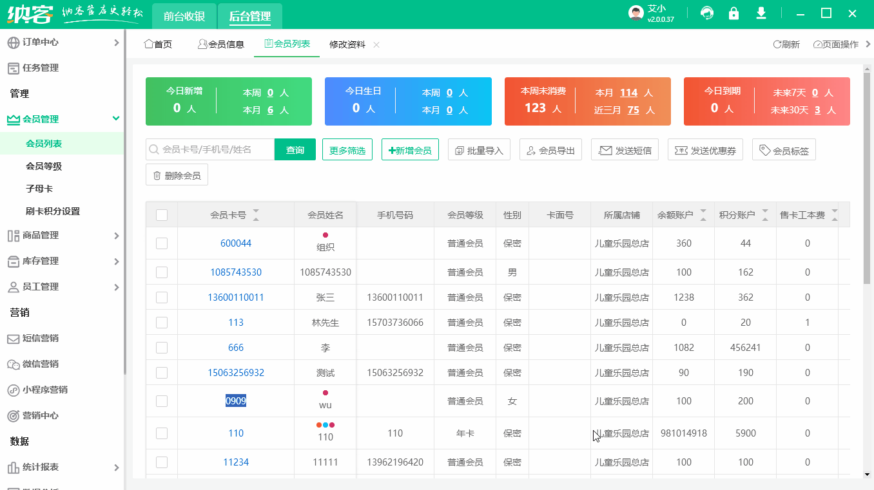Click the download icon in the title bar
The height and width of the screenshot is (490, 874).
coord(760,12)
